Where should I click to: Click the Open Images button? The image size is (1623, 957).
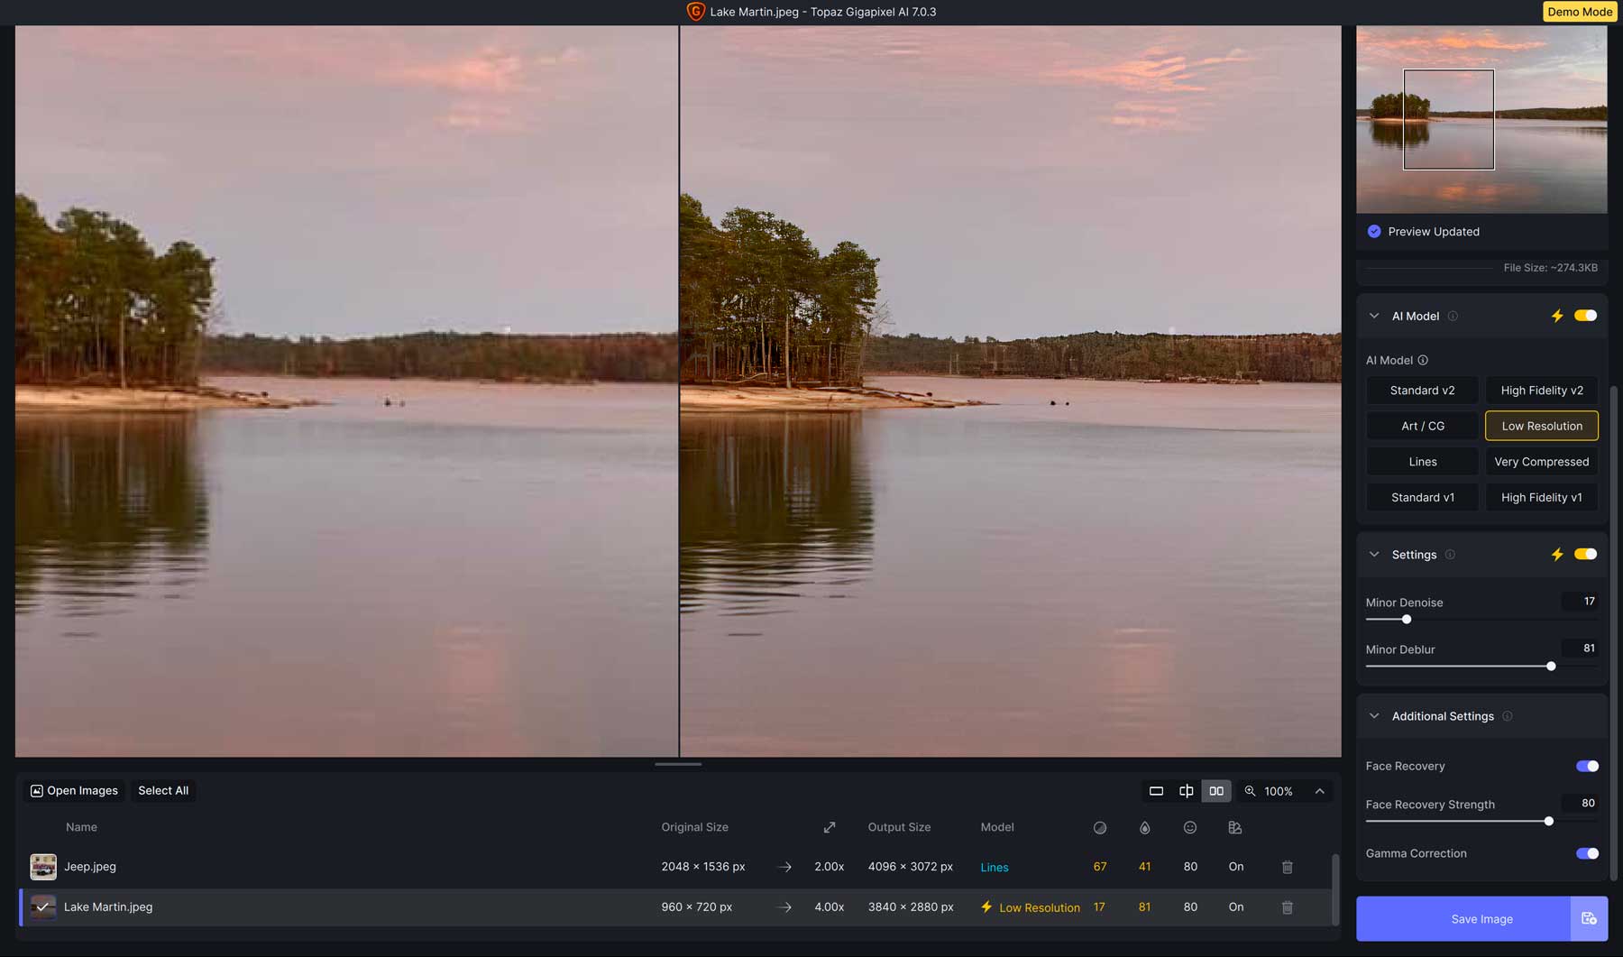74,791
